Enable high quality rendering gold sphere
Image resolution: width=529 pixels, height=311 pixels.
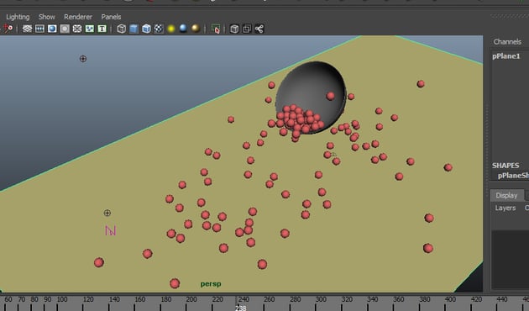196,29
